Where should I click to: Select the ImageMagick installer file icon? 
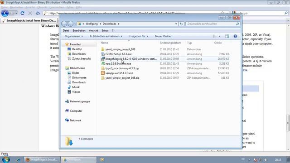click(103, 59)
